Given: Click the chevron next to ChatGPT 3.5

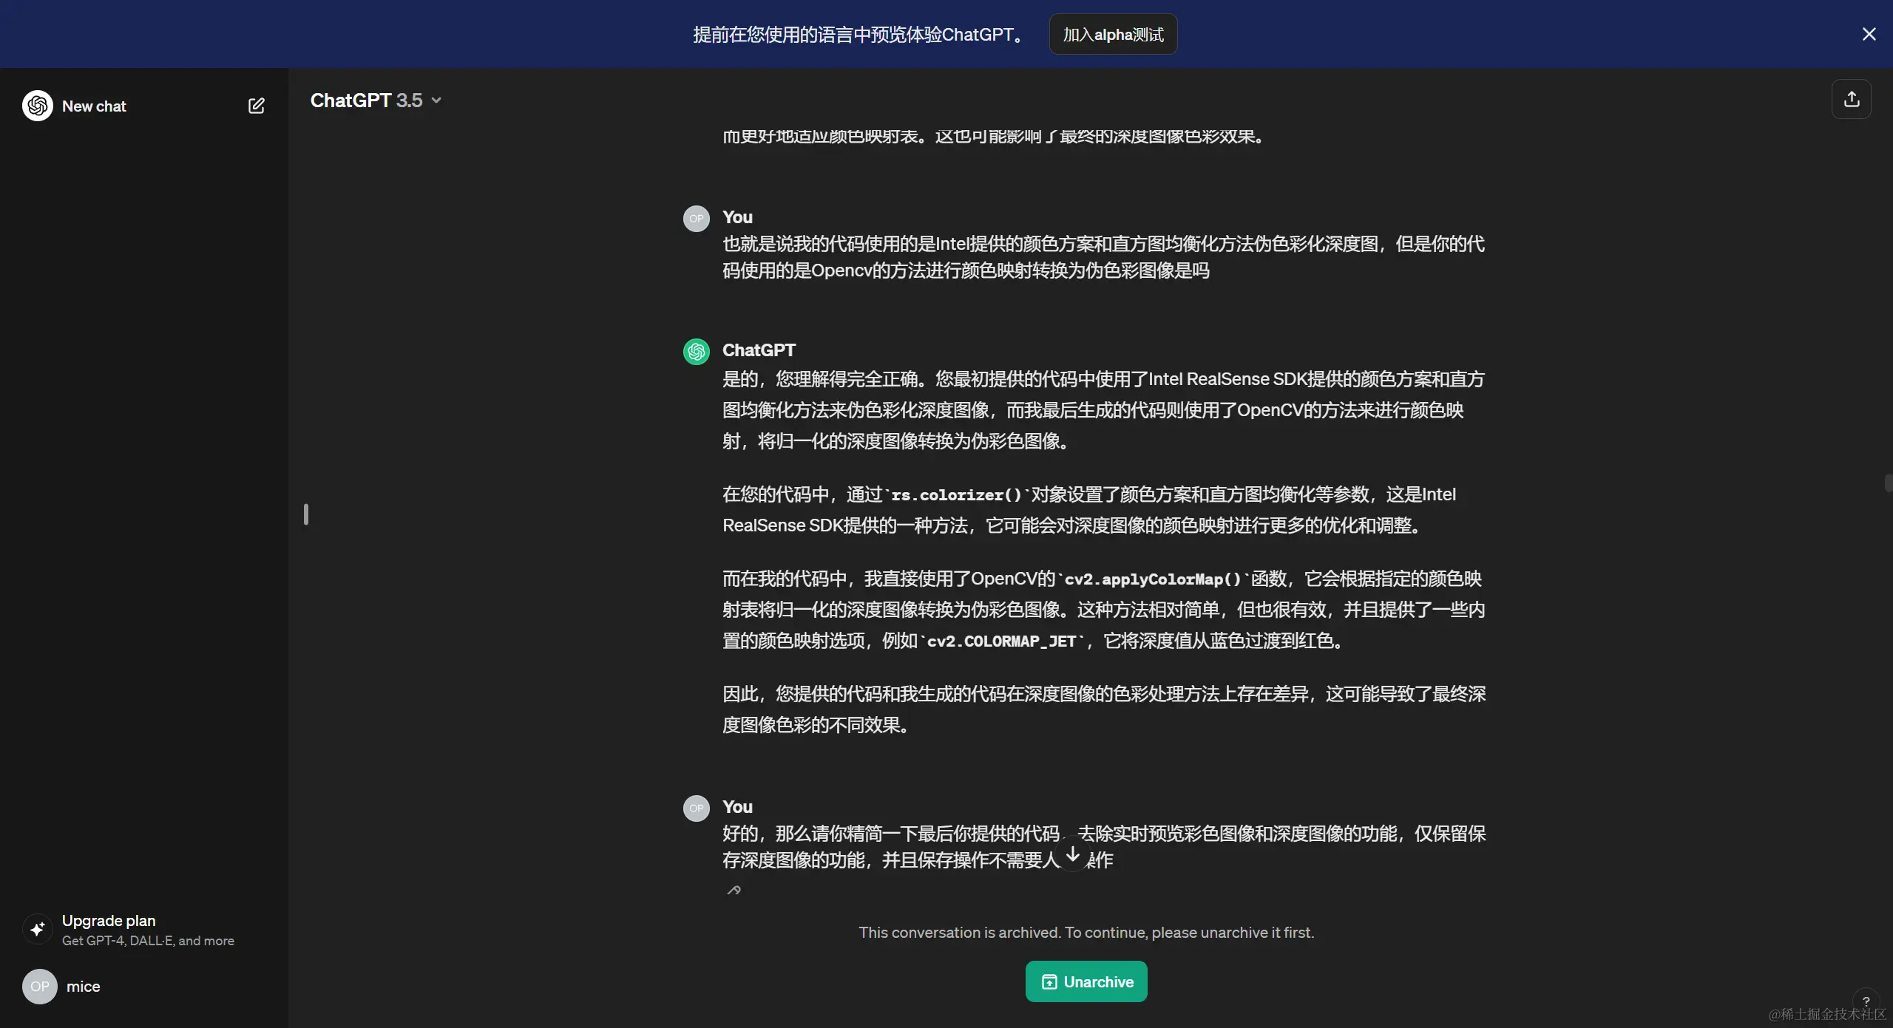Looking at the screenshot, I should point(436,101).
